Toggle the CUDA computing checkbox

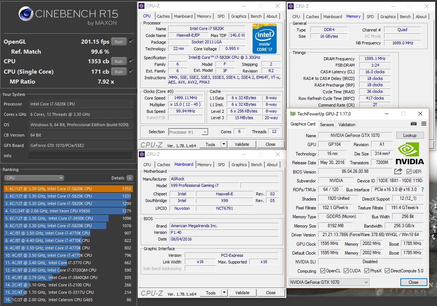(346, 270)
